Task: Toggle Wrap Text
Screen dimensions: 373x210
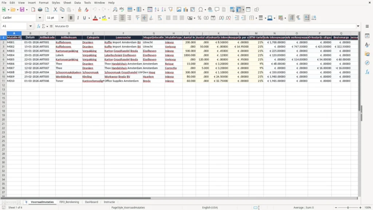Action: pos(160,18)
